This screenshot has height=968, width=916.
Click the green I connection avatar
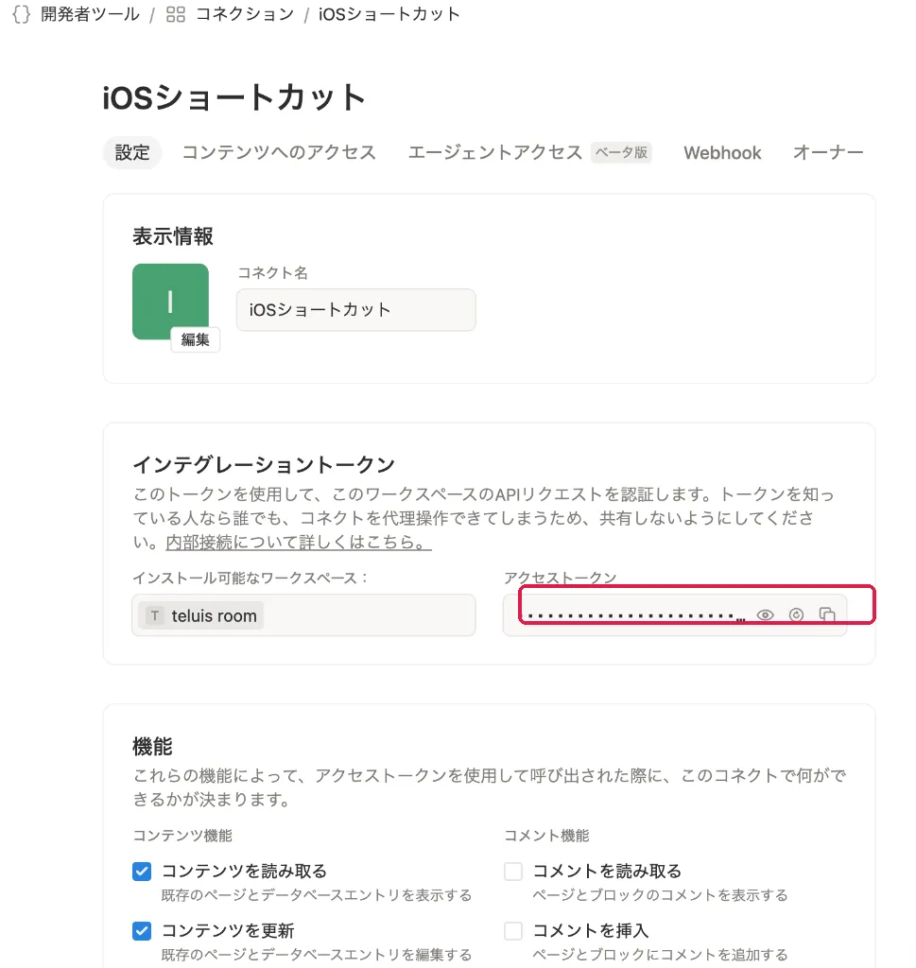170,302
